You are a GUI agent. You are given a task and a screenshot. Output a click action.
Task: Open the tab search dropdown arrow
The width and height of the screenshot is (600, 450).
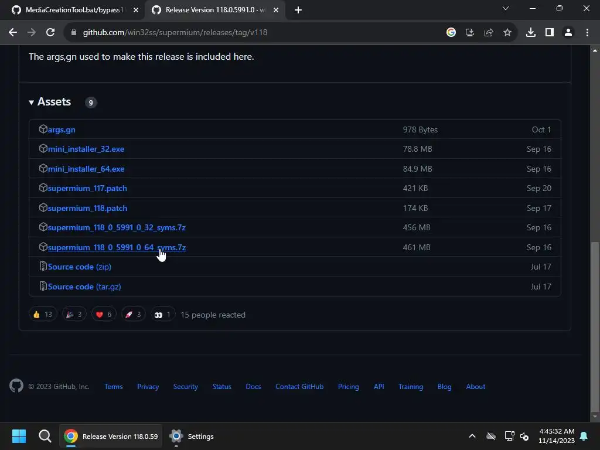[506, 8]
